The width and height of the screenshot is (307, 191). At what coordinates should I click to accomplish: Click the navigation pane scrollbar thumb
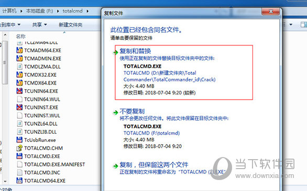tap(5, 63)
